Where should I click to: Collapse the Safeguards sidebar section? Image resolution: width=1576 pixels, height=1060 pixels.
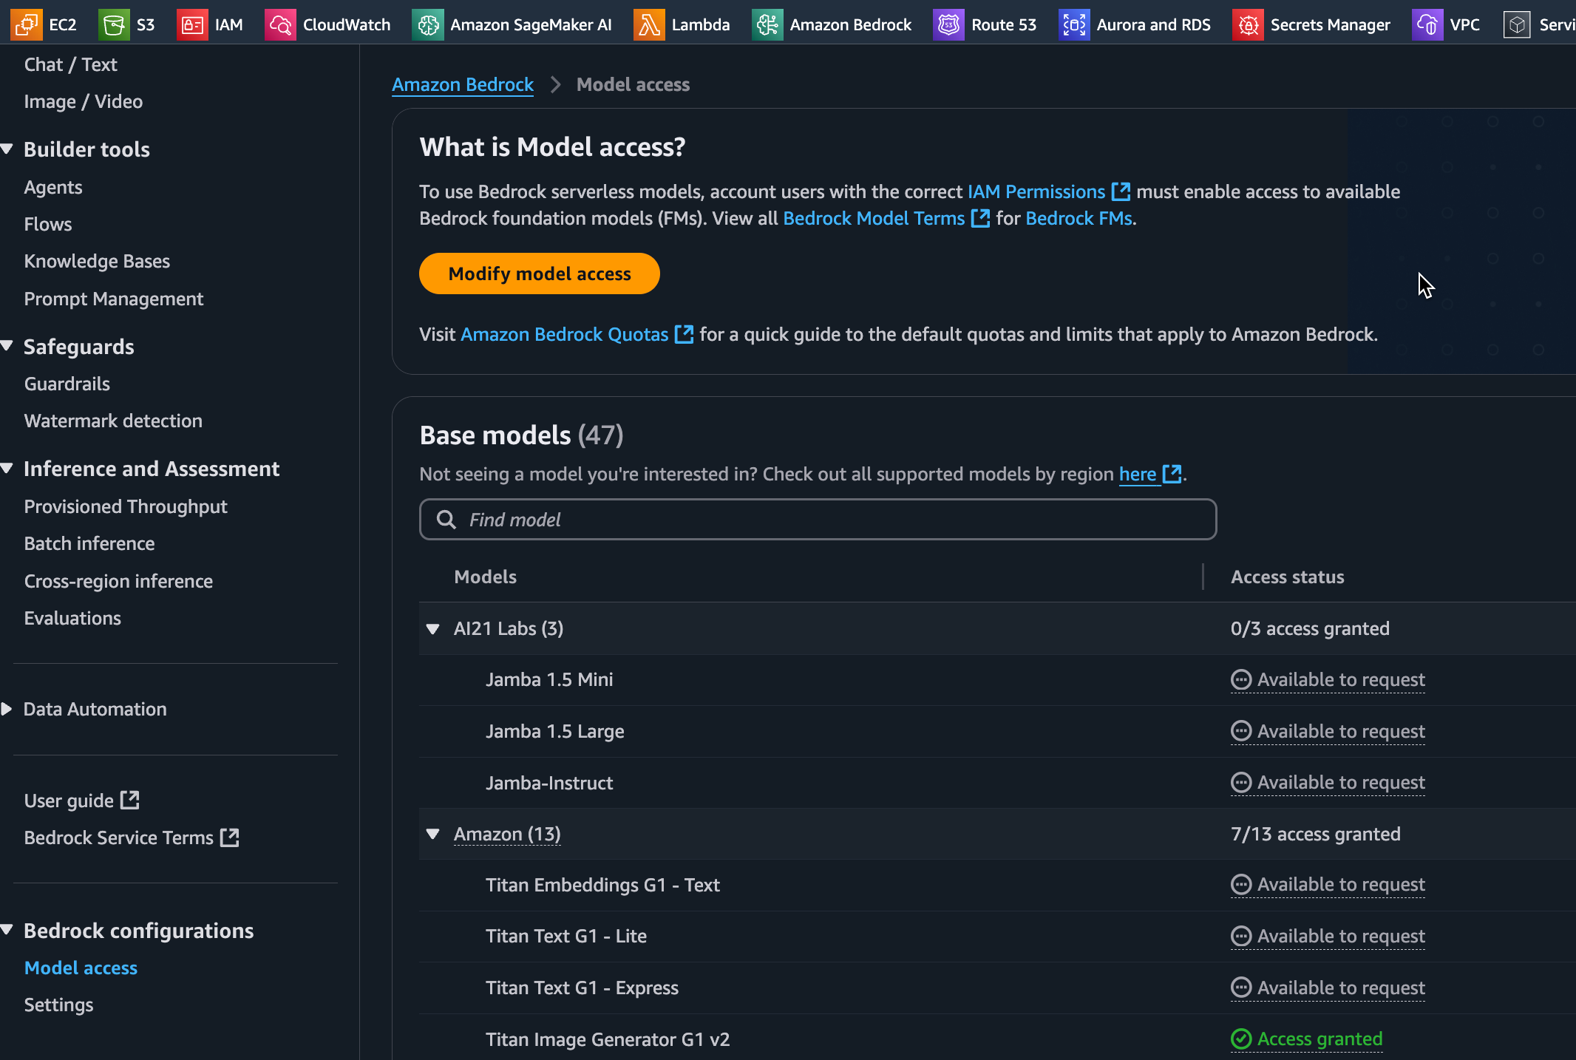[7, 346]
